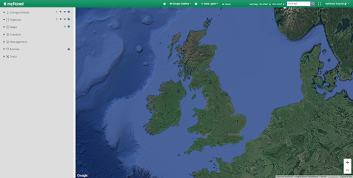Screen dimensions: 353x178
Task: Open the help icon beside Compartments
Action: [x=69, y=12]
